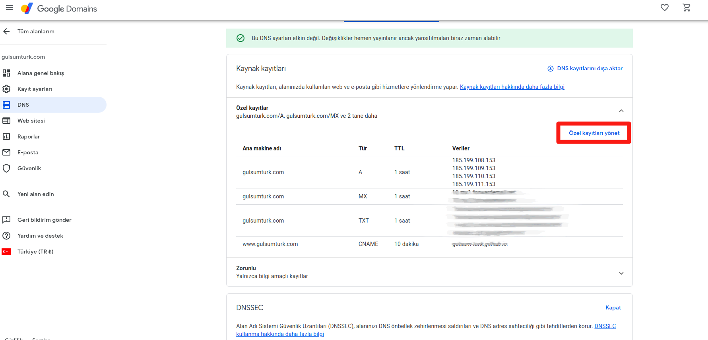This screenshot has height=340, width=708.
Task: Click the Kayıt ayarları gear icon
Action: (6, 89)
